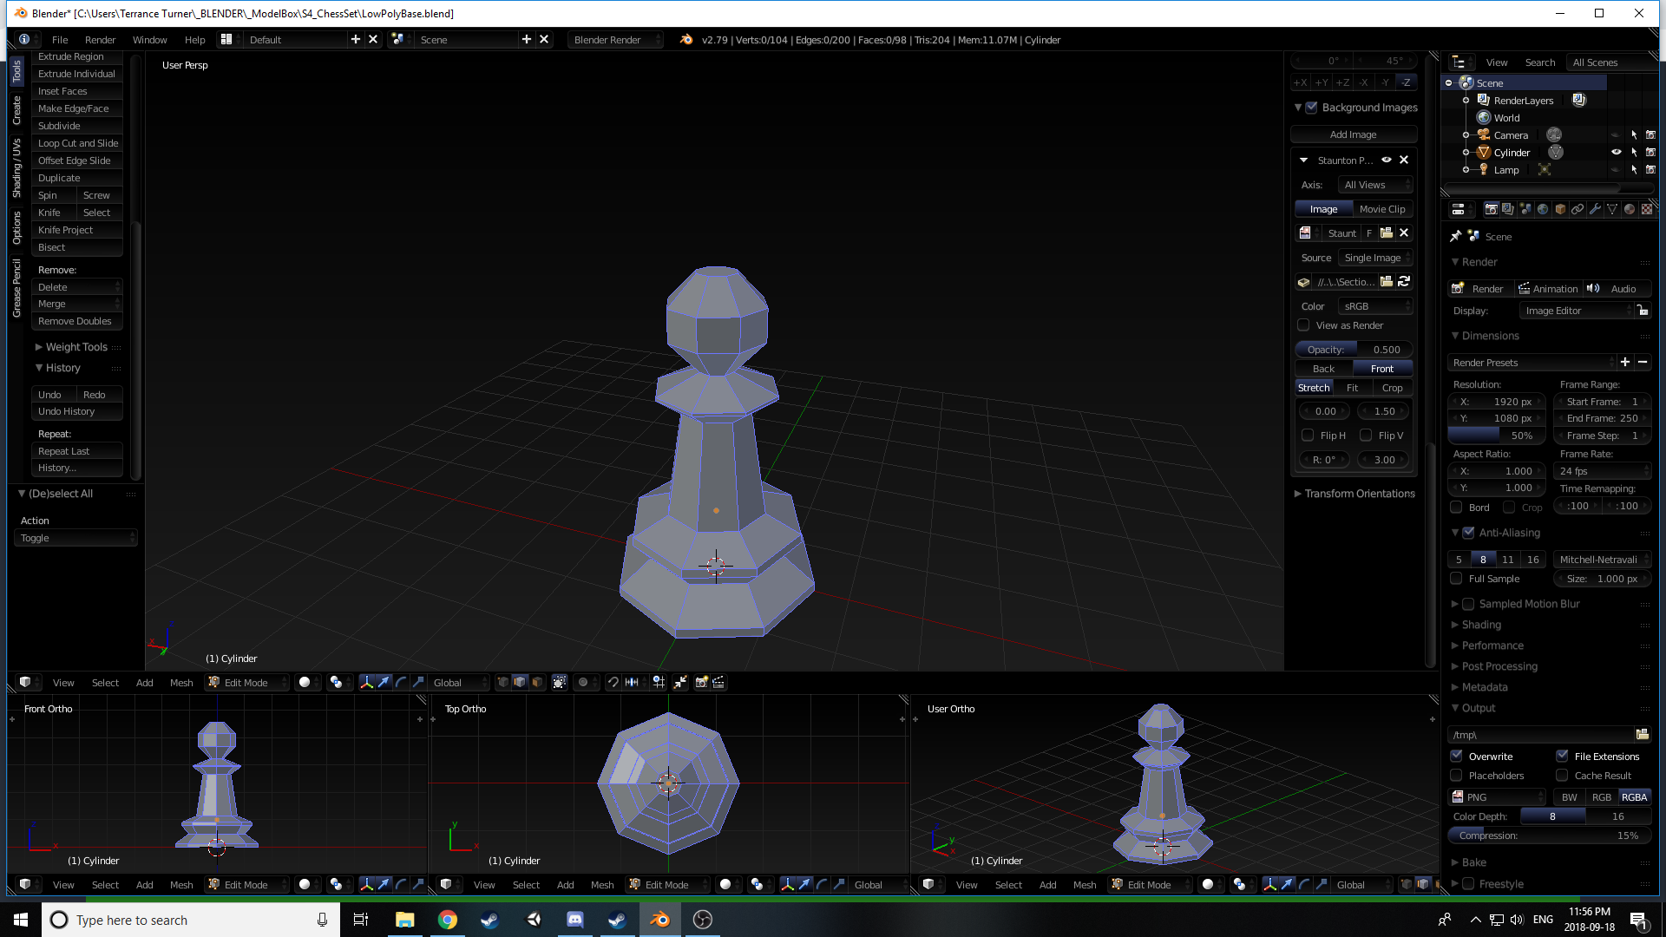Click the Subdivide button
Screen dimensions: 1666x937
point(76,126)
